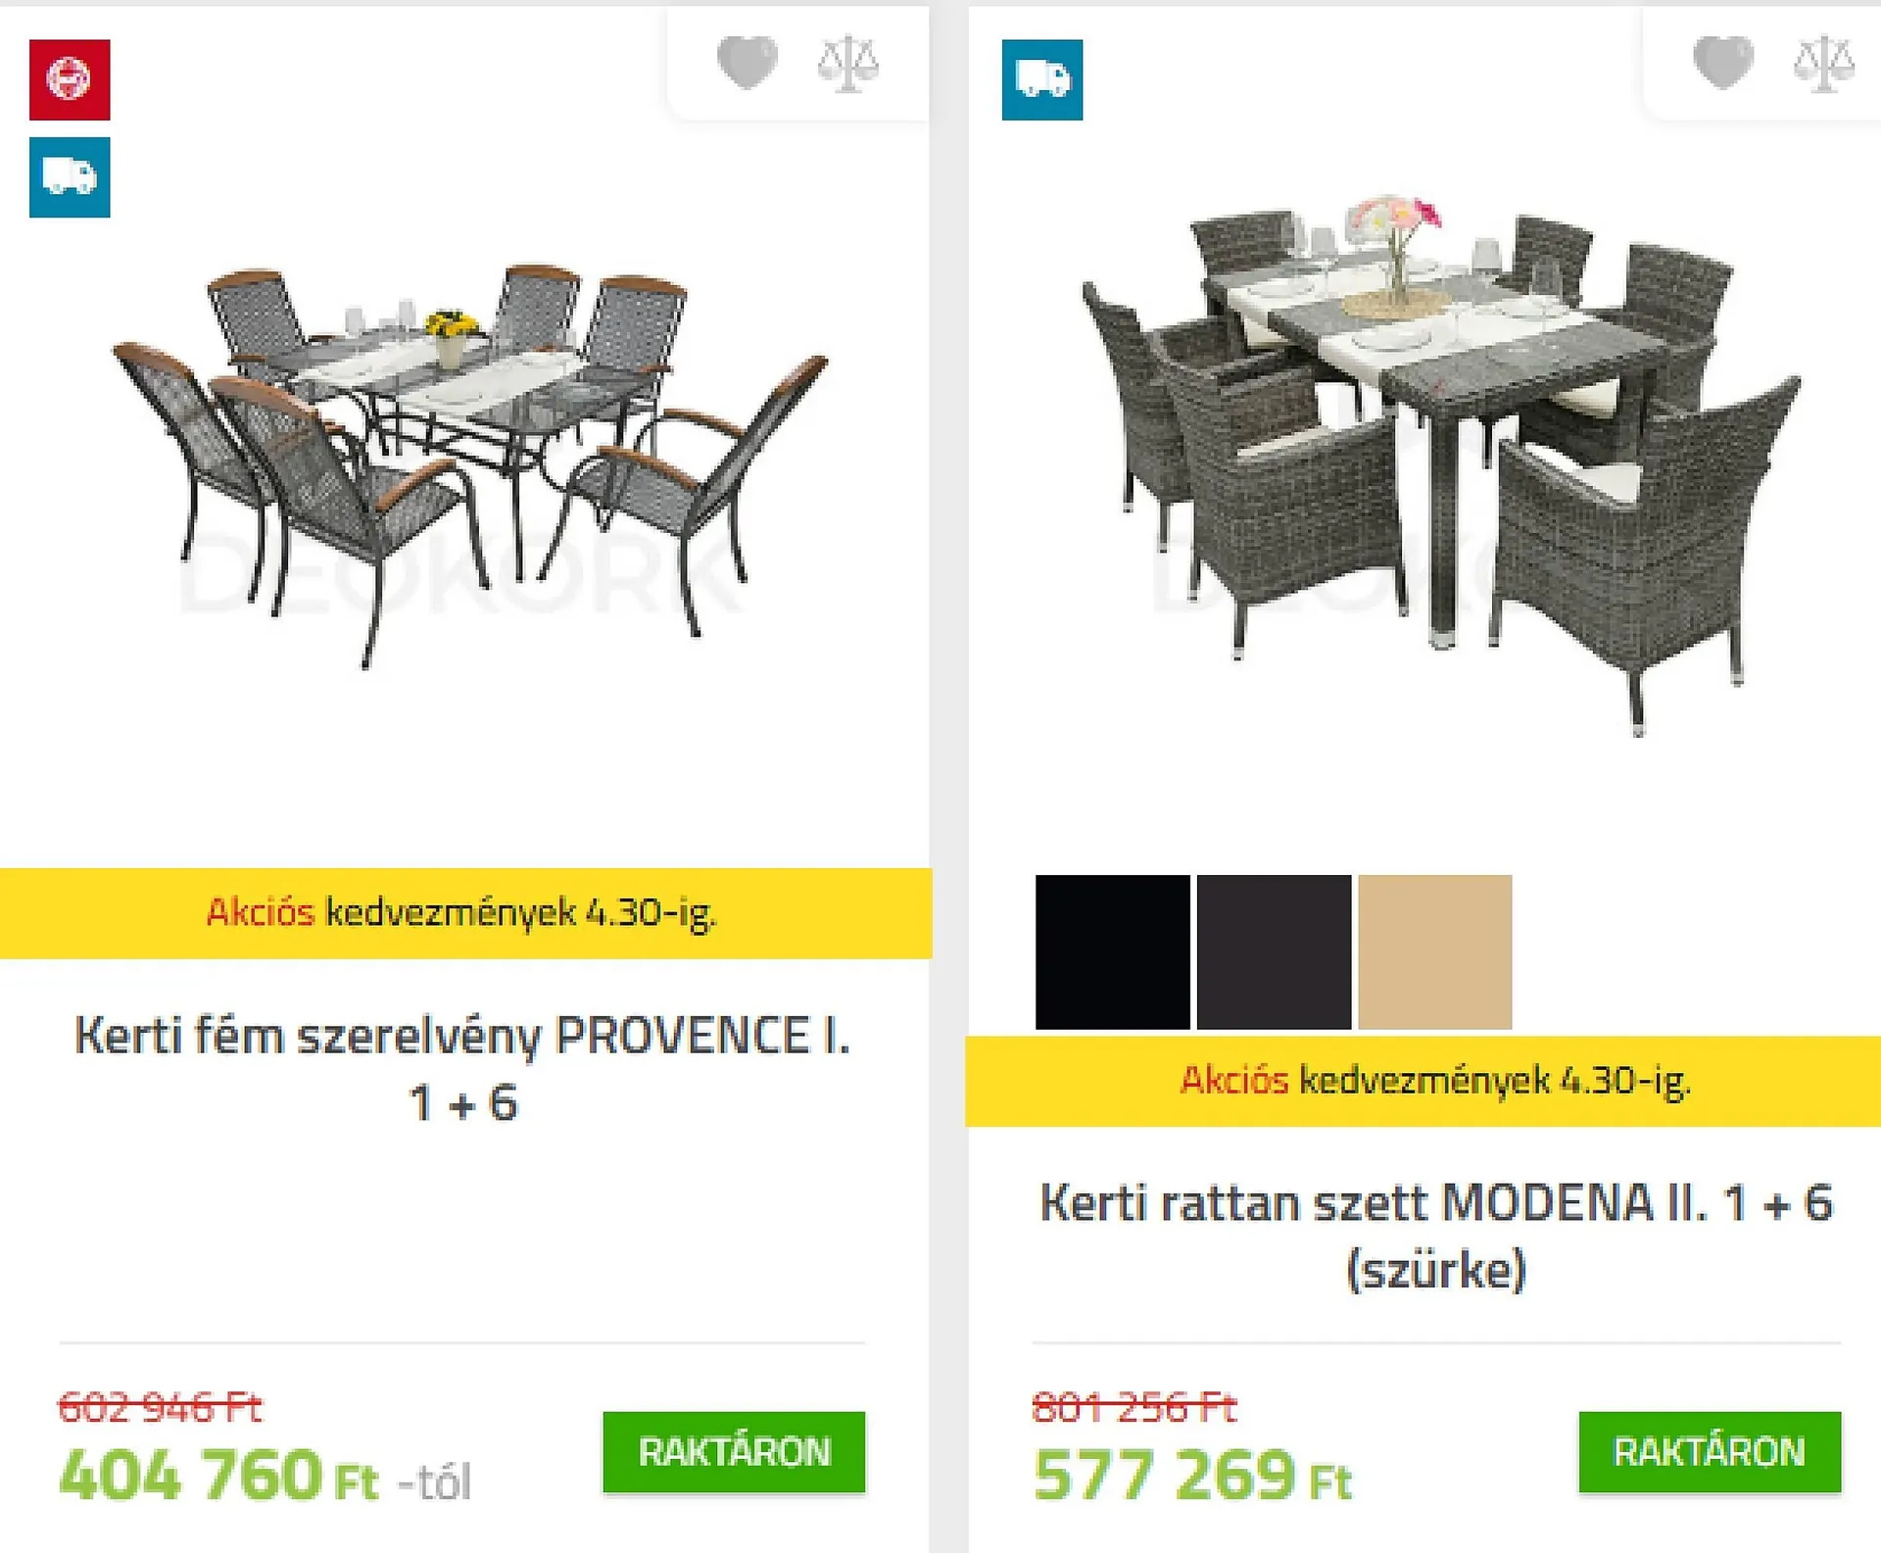The image size is (1881, 1553).
Task: Compare PROVENCE I. set using scales icon
Action: (x=848, y=64)
